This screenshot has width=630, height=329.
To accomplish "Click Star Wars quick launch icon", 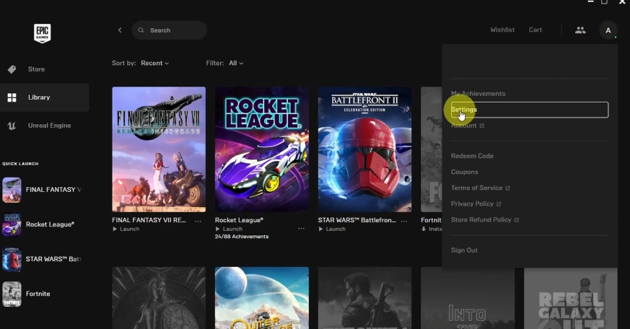I will coord(12,259).
